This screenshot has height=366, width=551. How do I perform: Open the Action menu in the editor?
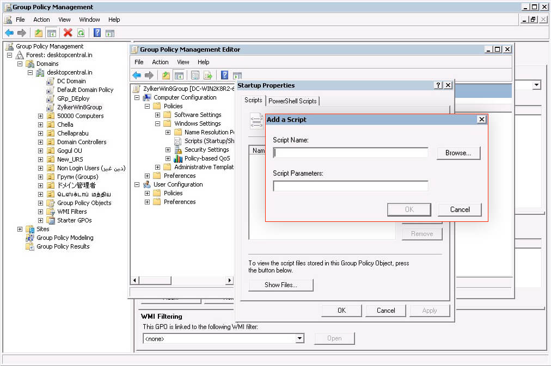pos(160,62)
